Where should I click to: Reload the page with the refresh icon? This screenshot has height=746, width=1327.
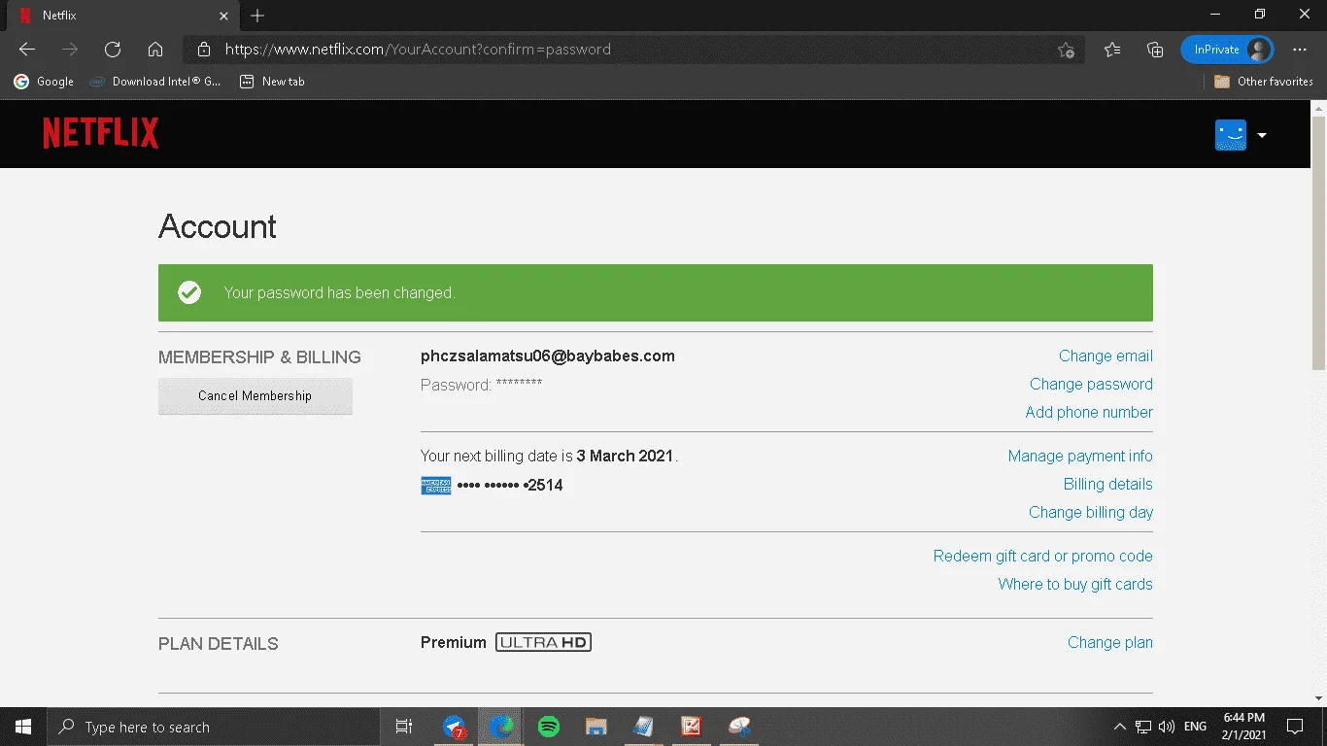[x=113, y=50]
